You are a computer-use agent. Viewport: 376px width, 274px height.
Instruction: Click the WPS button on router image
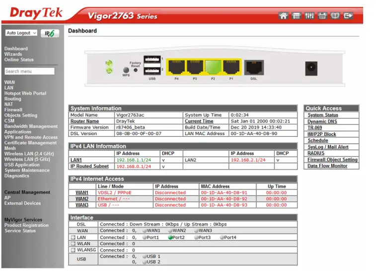coord(126,70)
